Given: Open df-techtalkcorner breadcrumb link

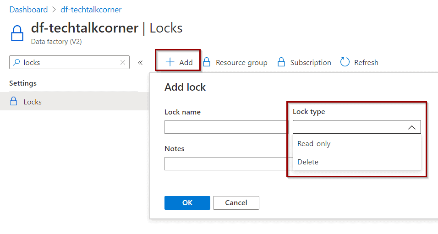Looking at the screenshot, I should click(x=91, y=10).
